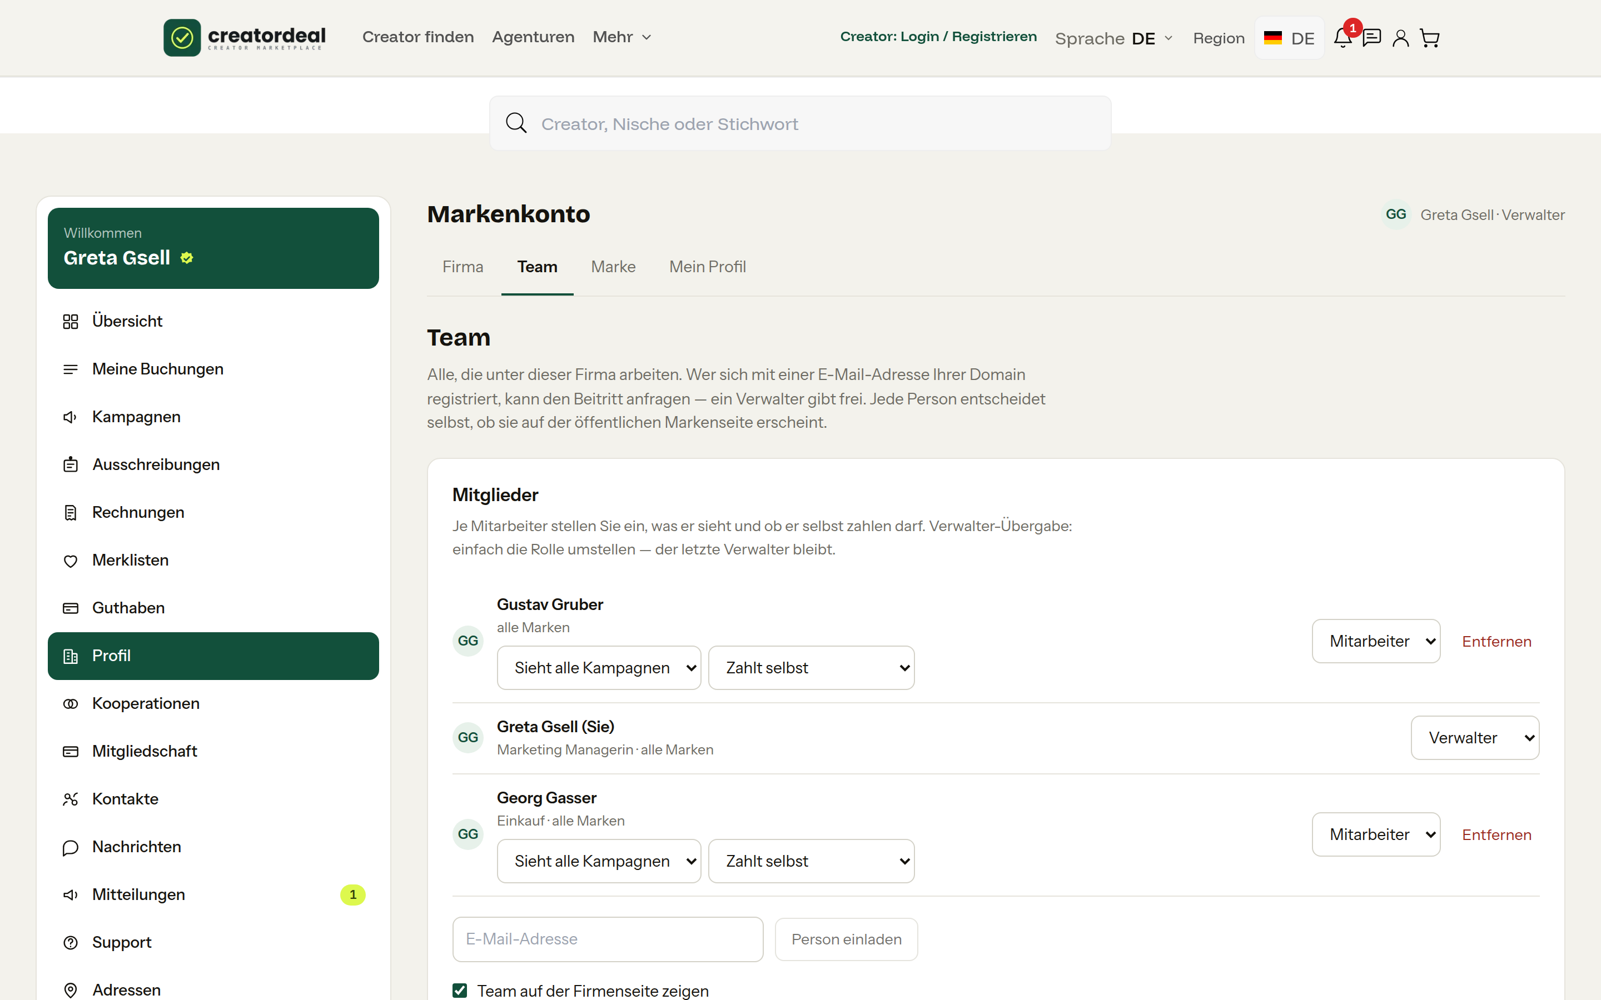
Task: Open the shopping cart icon
Action: point(1430,38)
